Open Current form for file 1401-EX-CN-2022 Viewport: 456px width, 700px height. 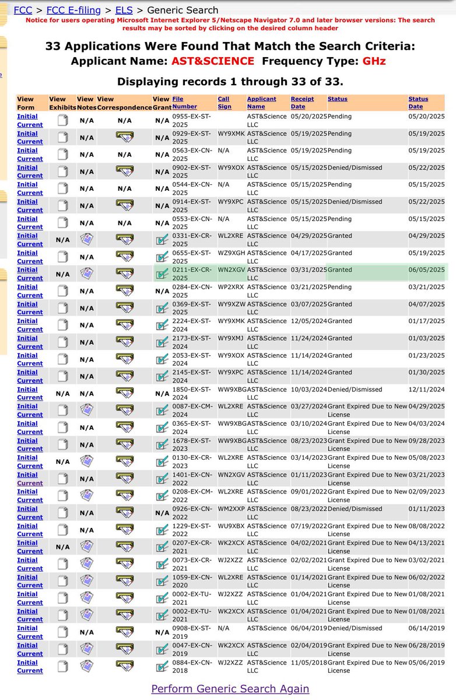(x=30, y=483)
